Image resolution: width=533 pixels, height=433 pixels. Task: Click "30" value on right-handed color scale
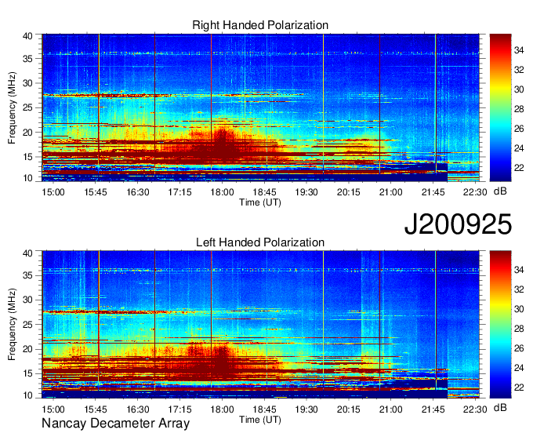coord(519,89)
